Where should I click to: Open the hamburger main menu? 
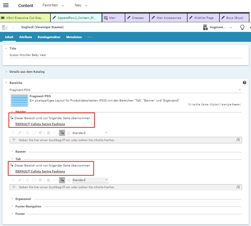point(6,5)
